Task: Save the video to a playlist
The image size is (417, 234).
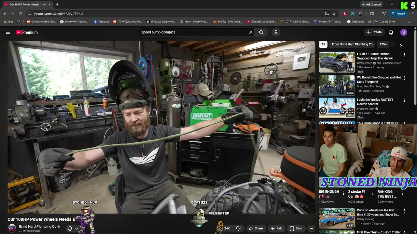Action: point(296,228)
